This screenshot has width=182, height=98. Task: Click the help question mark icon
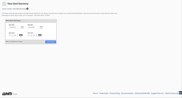click(x=27, y=9)
